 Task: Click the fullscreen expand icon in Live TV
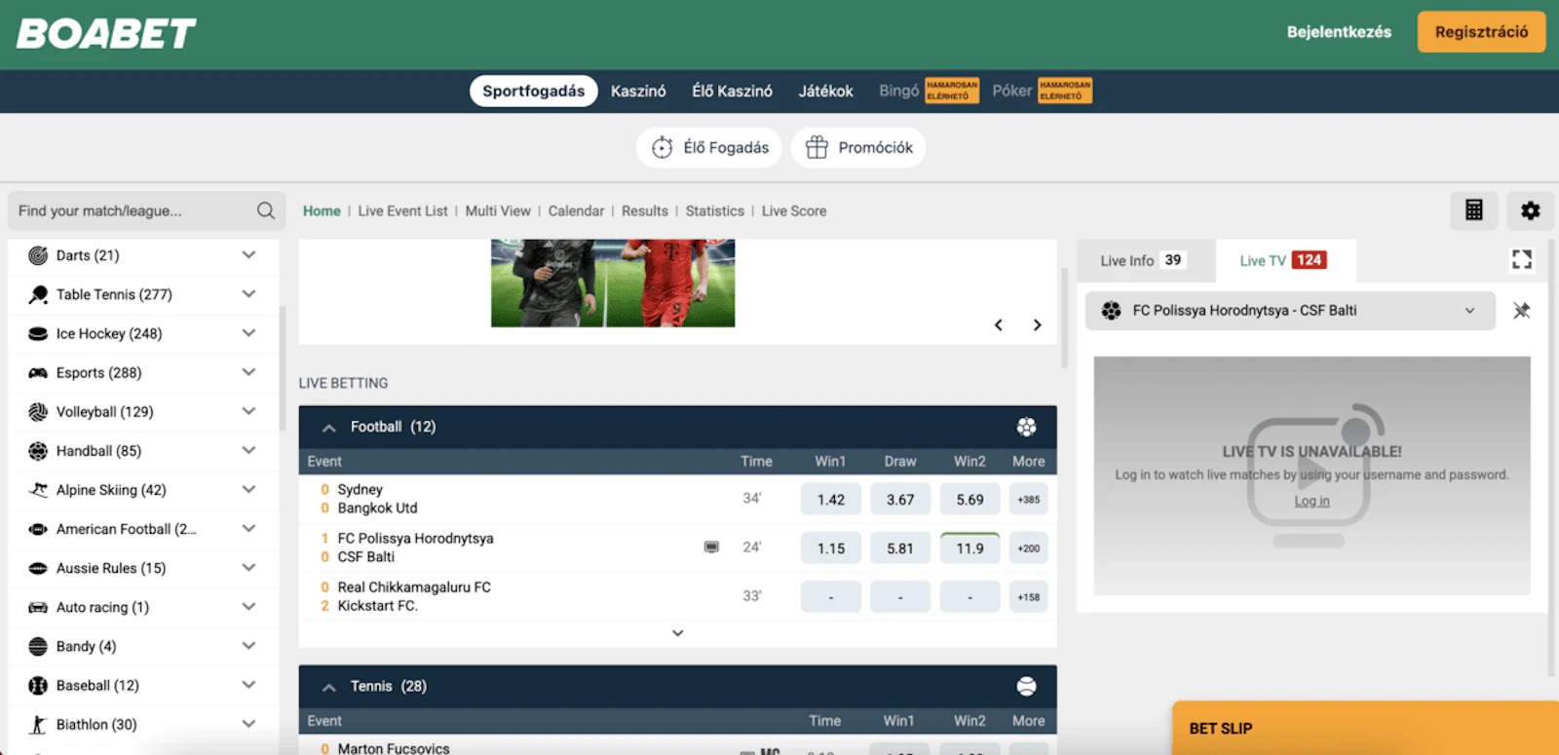(x=1521, y=259)
